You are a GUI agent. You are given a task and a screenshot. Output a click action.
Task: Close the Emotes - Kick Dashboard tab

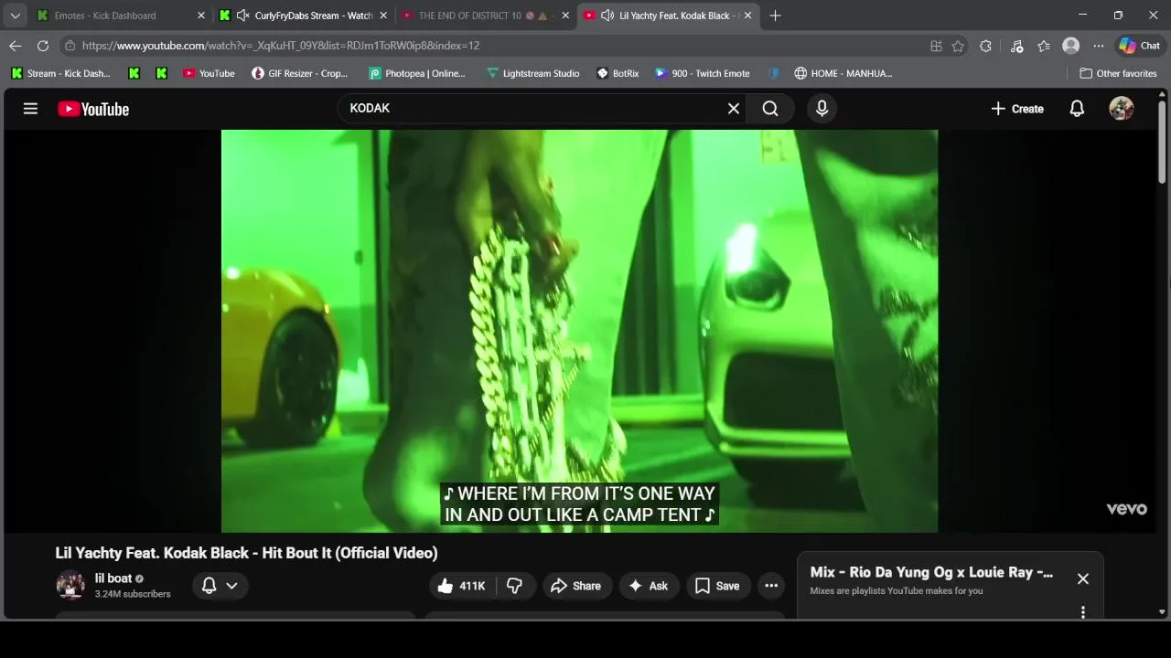201,16
